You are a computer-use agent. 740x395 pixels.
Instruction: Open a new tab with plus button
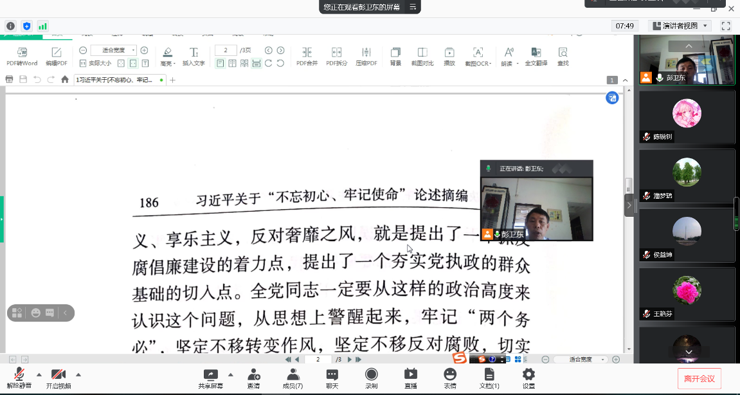point(172,80)
